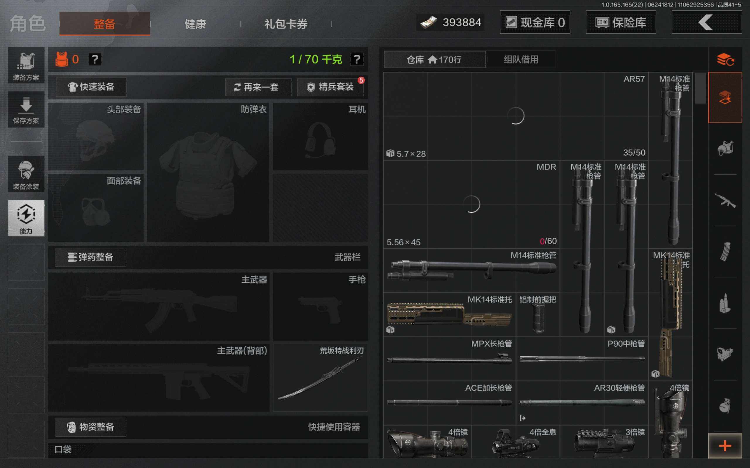Select the 主武器(背部) slot

tap(159, 378)
